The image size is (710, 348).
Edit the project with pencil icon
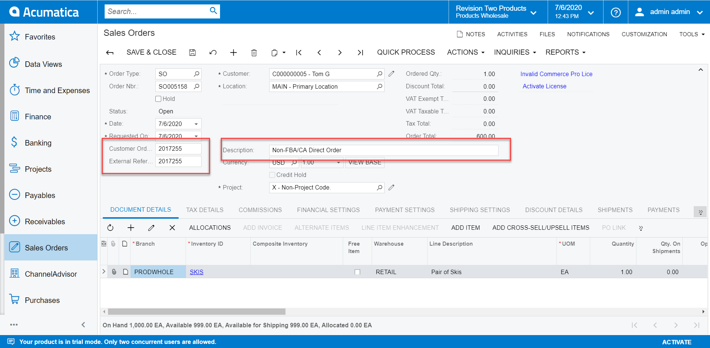(x=391, y=188)
